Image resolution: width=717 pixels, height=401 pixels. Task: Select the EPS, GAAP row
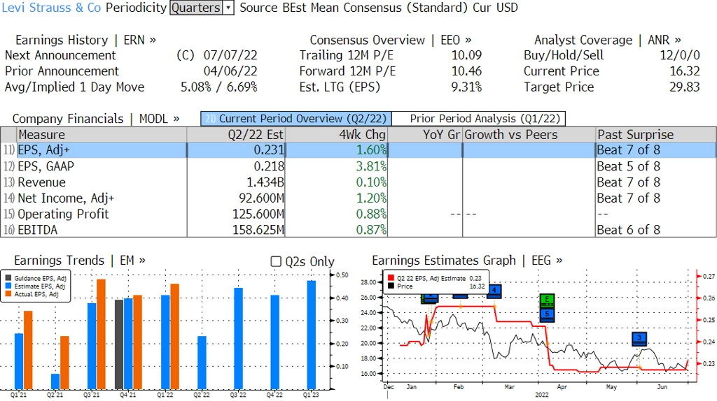click(x=358, y=166)
